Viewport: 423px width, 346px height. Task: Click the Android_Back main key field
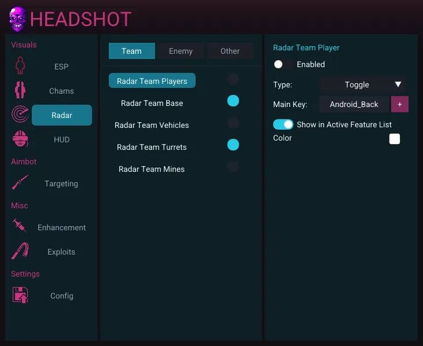(x=354, y=104)
